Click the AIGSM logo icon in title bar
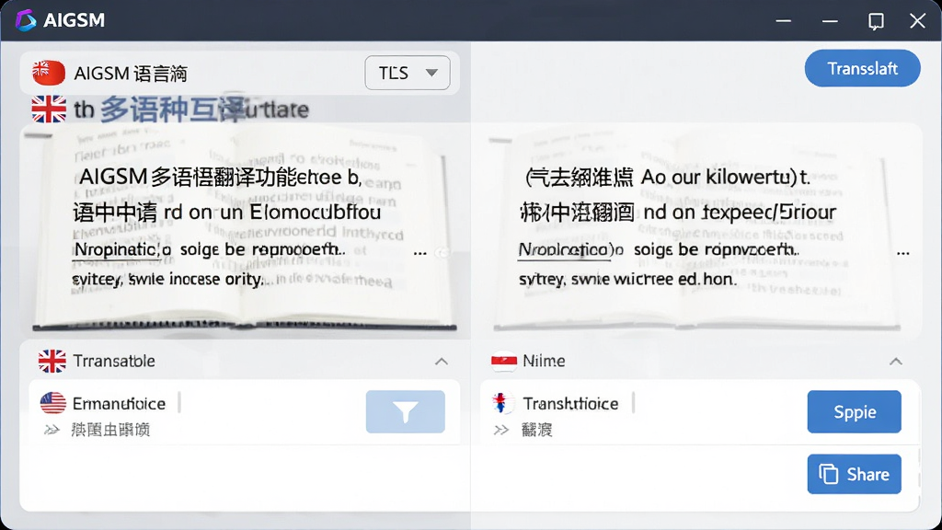942x530 pixels. (x=25, y=20)
